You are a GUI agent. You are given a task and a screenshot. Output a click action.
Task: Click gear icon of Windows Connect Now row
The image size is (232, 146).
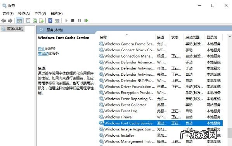pos(101,50)
